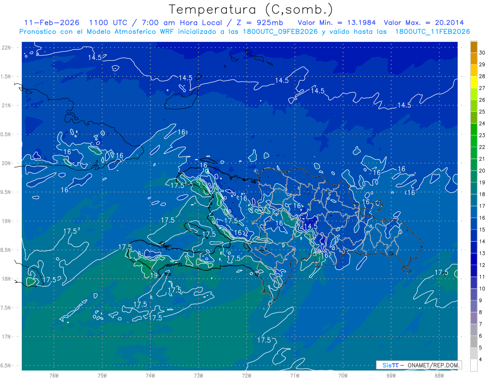Click the '73W' longitude axis label
This screenshot has width=493, height=381.
click(x=198, y=375)
